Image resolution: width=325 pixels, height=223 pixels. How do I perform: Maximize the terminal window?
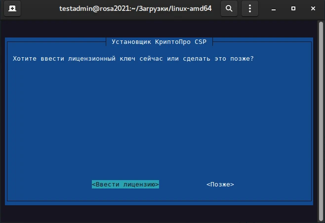coord(293,8)
